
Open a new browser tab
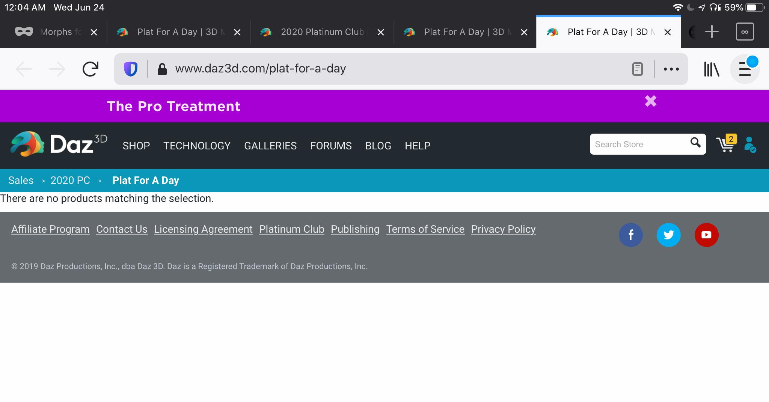[712, 32]
